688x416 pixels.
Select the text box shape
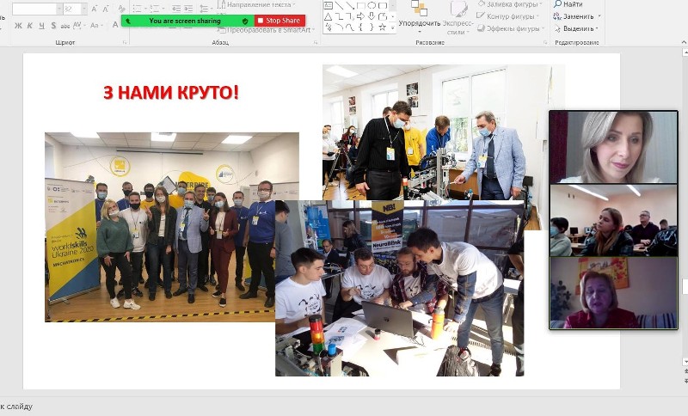(x=329, y=6)
